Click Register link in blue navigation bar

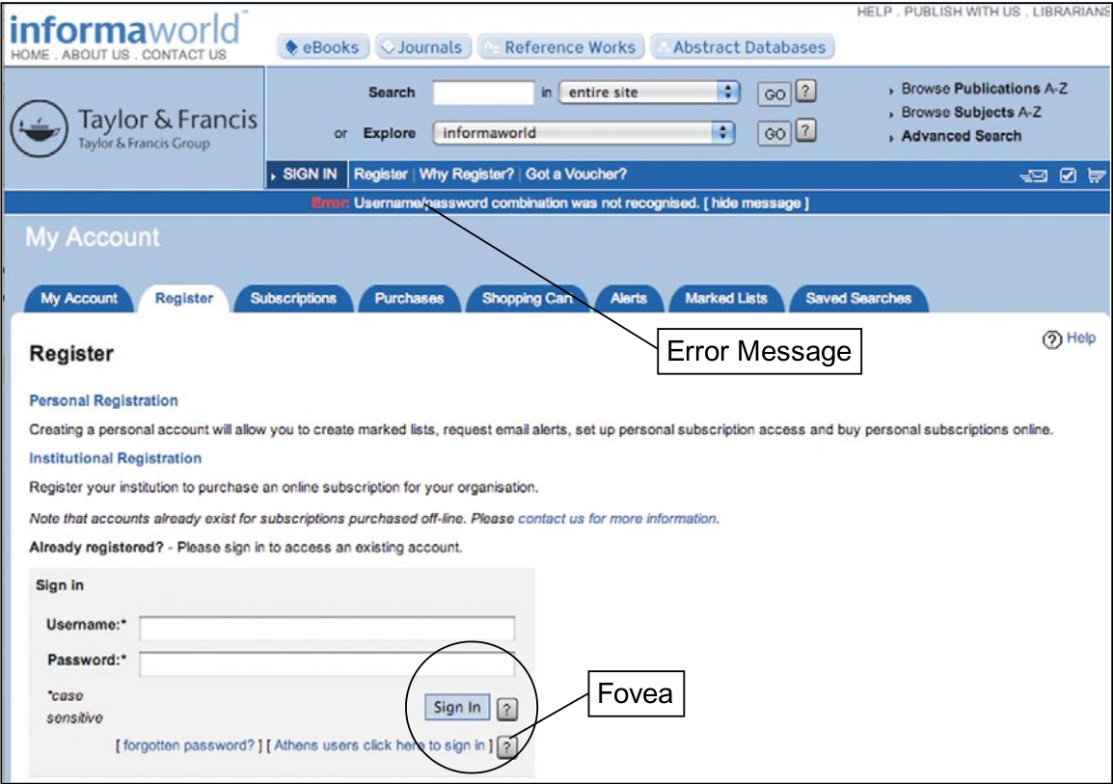[380, 175]
